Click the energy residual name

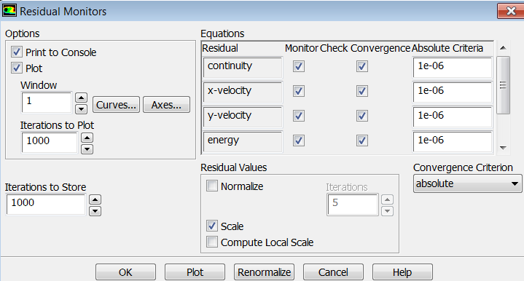243,142
